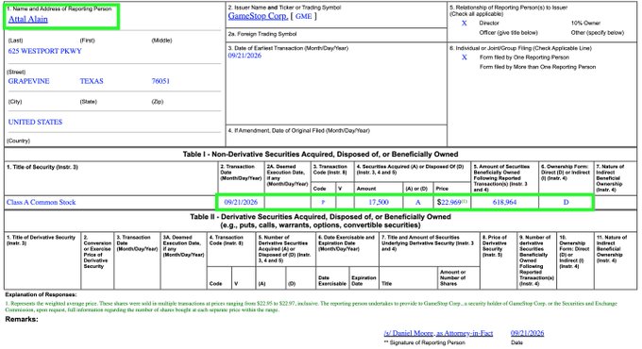Click Table I Non-Derivative Securities heading
Viewport: 642px width, 349px height.
point(320,155)
